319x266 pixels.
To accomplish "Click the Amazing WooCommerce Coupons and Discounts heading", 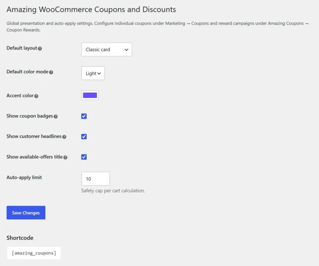I will [91, 10].
